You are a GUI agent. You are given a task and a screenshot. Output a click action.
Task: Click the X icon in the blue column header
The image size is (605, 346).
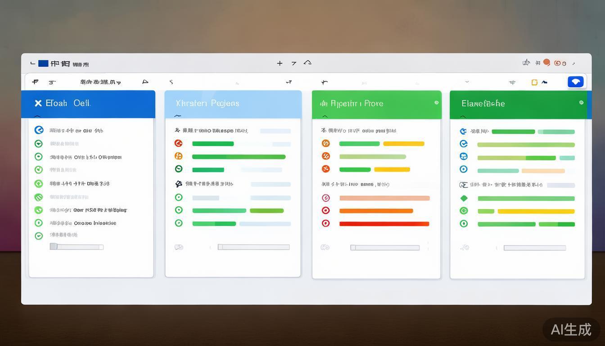pyautogui.click(x=38, y=103)
